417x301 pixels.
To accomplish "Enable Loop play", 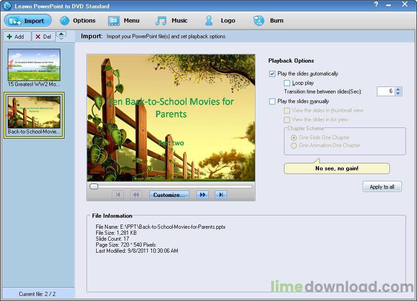I will (x=287, y=82).
